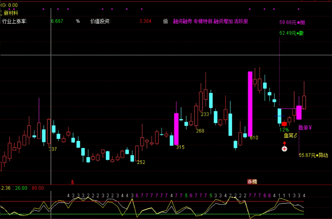
Task: Click the 鱼游¥ signal label
Action: 305,128
